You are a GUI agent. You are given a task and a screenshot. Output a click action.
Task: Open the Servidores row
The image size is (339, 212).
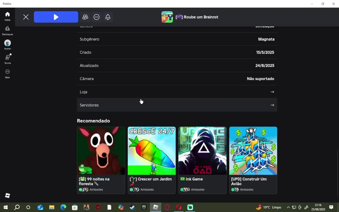177,105
